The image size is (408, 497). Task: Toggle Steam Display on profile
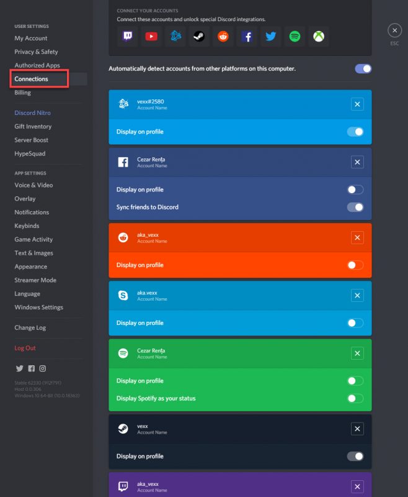pyautogui.click(x=355, y=456)
